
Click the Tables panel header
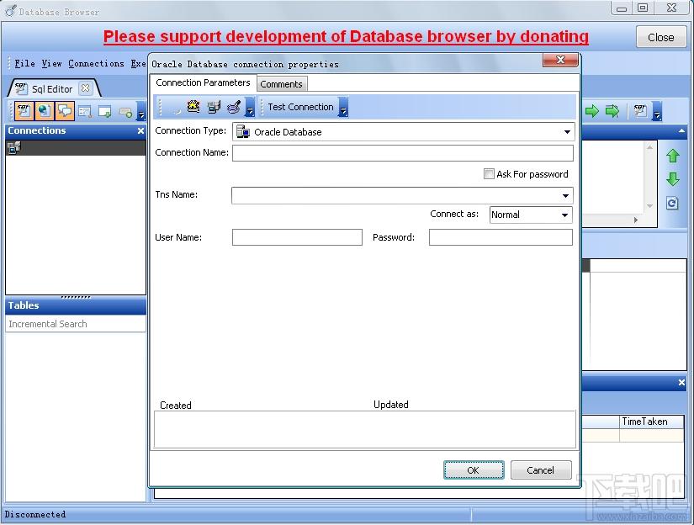76,305
